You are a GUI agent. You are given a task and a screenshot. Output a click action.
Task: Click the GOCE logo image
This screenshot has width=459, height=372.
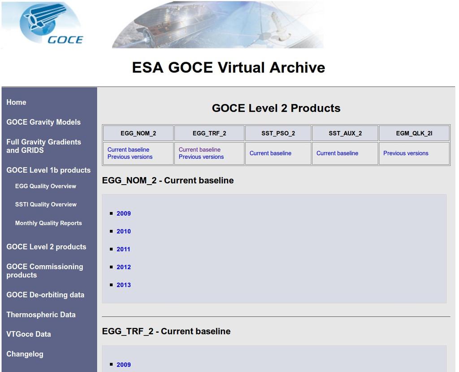43,24
